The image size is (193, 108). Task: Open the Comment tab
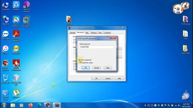pos(107,33)
